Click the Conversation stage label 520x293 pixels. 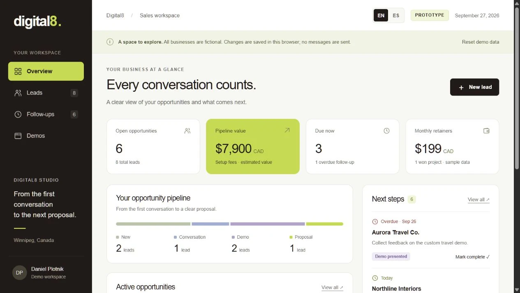click(192, 237)
